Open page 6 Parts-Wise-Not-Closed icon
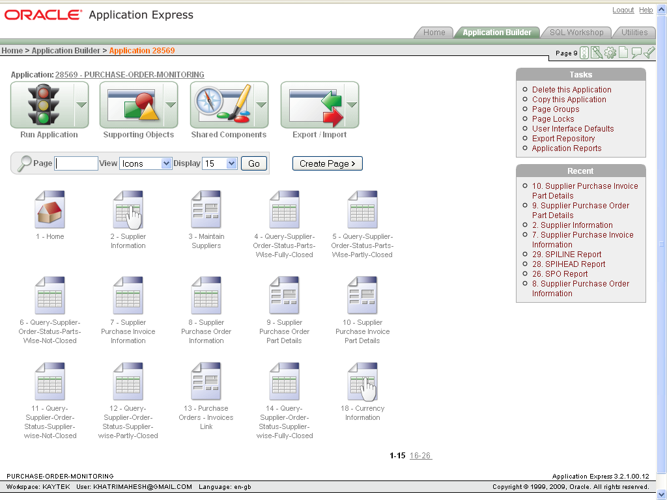Image resolution: width=667 pixels, height=500 pixels. click(50, 295)
